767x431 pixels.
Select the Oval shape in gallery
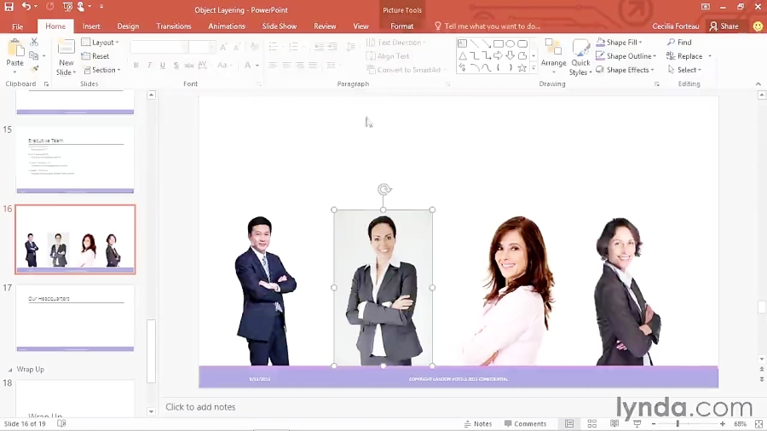pyautogui.click(x=510, y=43)
